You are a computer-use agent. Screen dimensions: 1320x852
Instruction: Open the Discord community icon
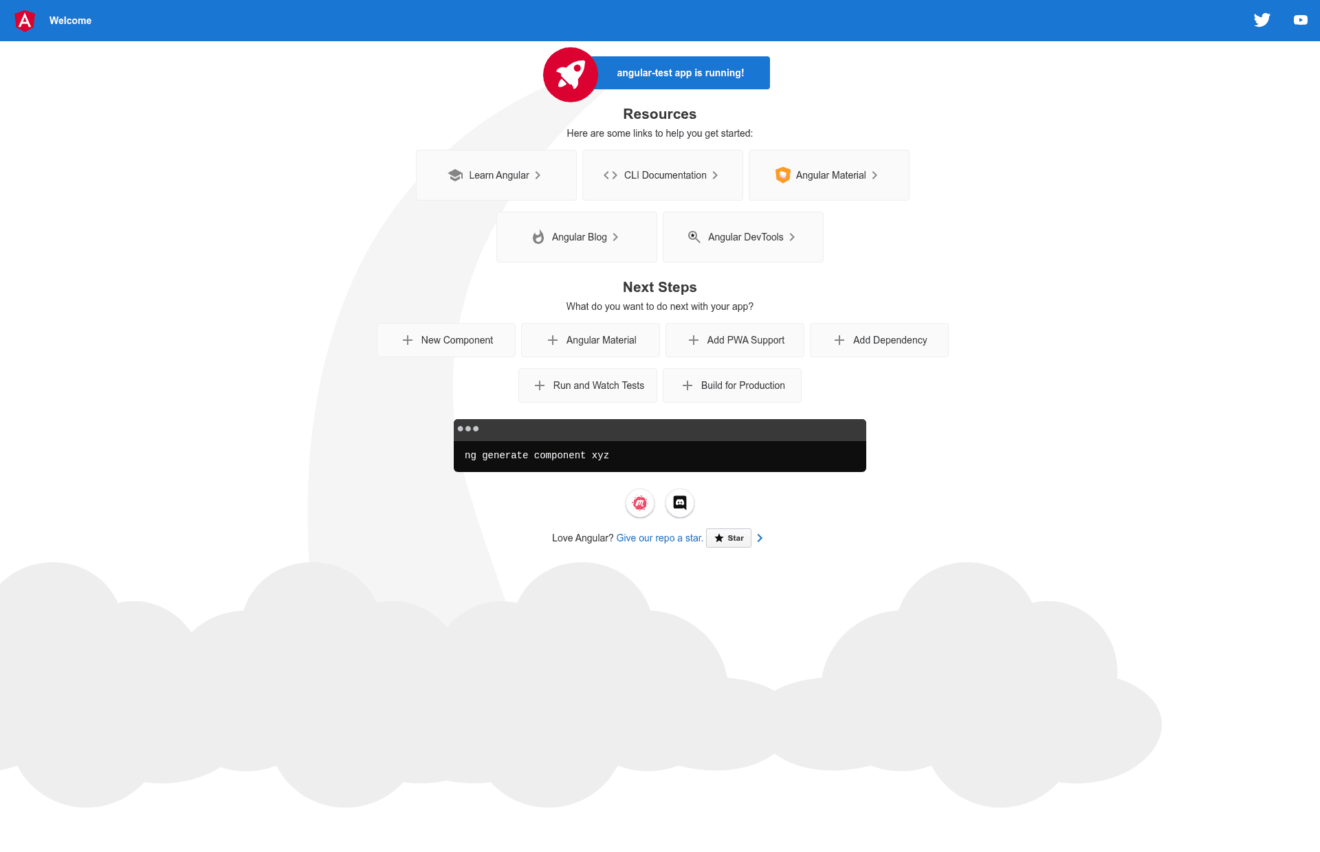680,503
